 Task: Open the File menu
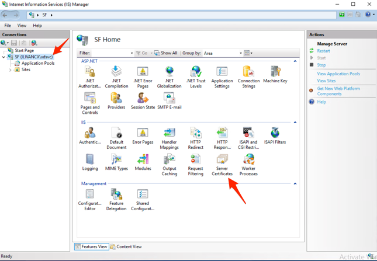click(8, 26)
